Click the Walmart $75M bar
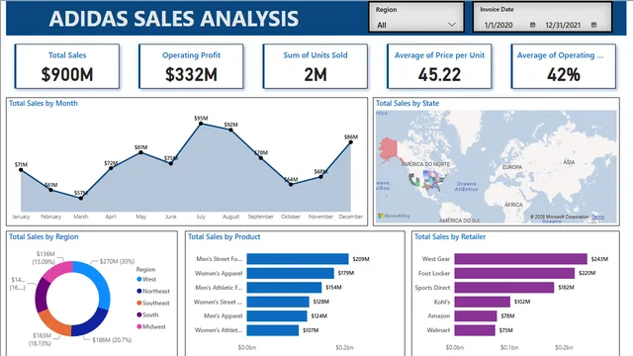 click(x=475, y=330)
